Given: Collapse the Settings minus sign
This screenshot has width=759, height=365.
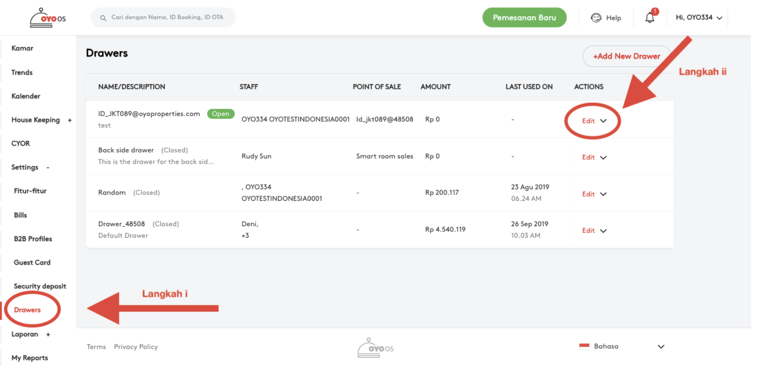Looking at the screenshot, I should click(x=48, y=167).
